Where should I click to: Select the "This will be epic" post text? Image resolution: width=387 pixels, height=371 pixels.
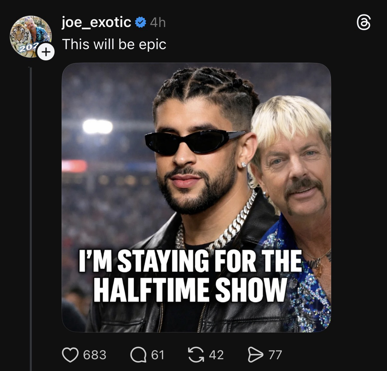(x=114, y=44)
